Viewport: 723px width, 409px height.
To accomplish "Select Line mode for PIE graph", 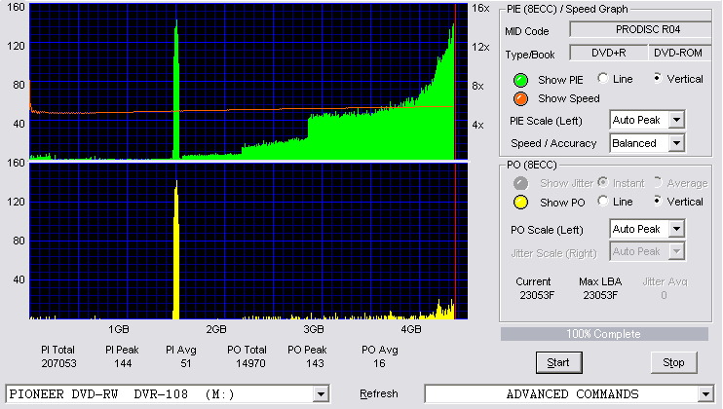I will coord(602,78).
